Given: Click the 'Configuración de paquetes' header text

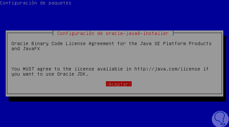Looking at the screenshot, I should [x=36, y=3].
